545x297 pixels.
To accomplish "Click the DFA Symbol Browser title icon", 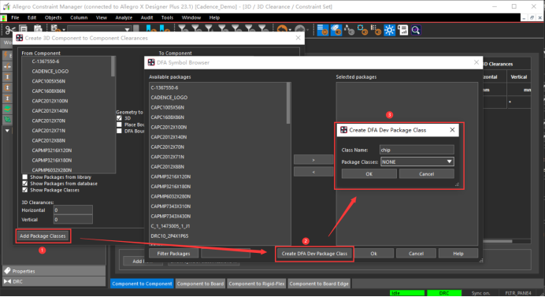I will tap(151, 62).
